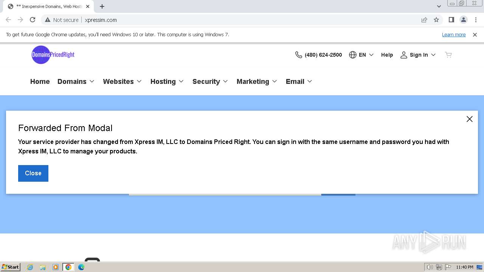Open the shopping cart icon

point(448,55)
